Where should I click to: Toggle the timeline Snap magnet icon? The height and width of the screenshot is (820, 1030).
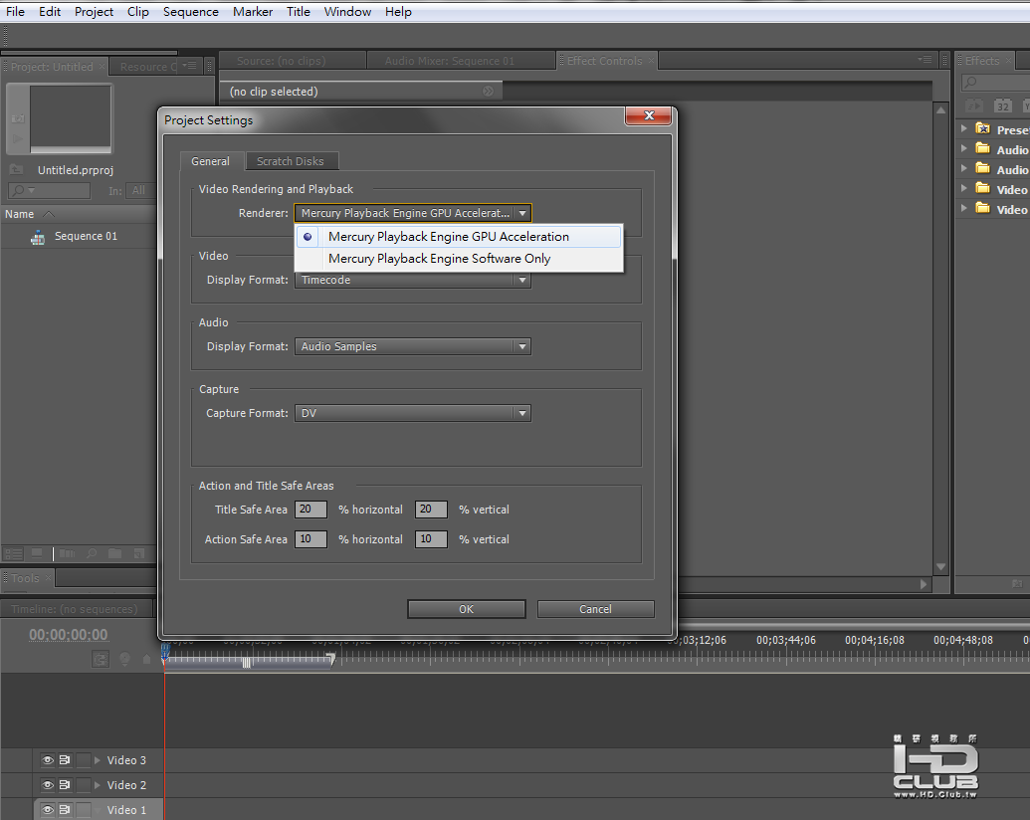[x=101, y=659]
